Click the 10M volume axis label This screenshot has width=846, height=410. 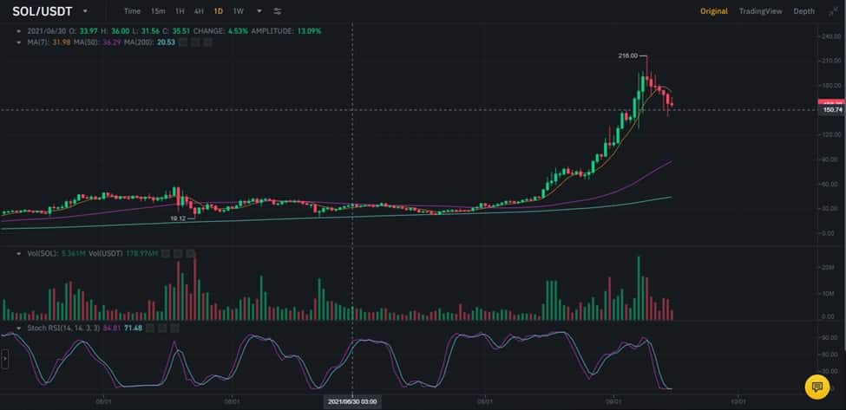(829, 294)
